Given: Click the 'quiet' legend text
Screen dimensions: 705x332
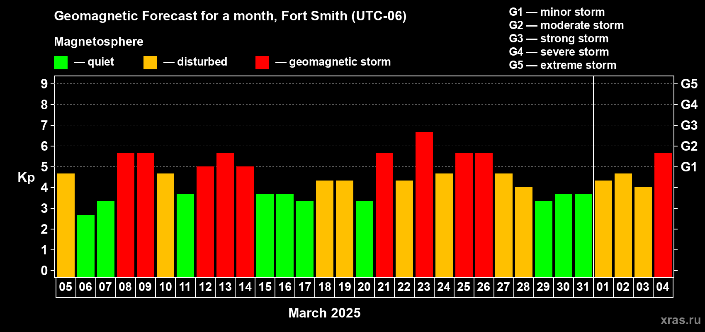Looking at the screenshot, I should point(101,62).
